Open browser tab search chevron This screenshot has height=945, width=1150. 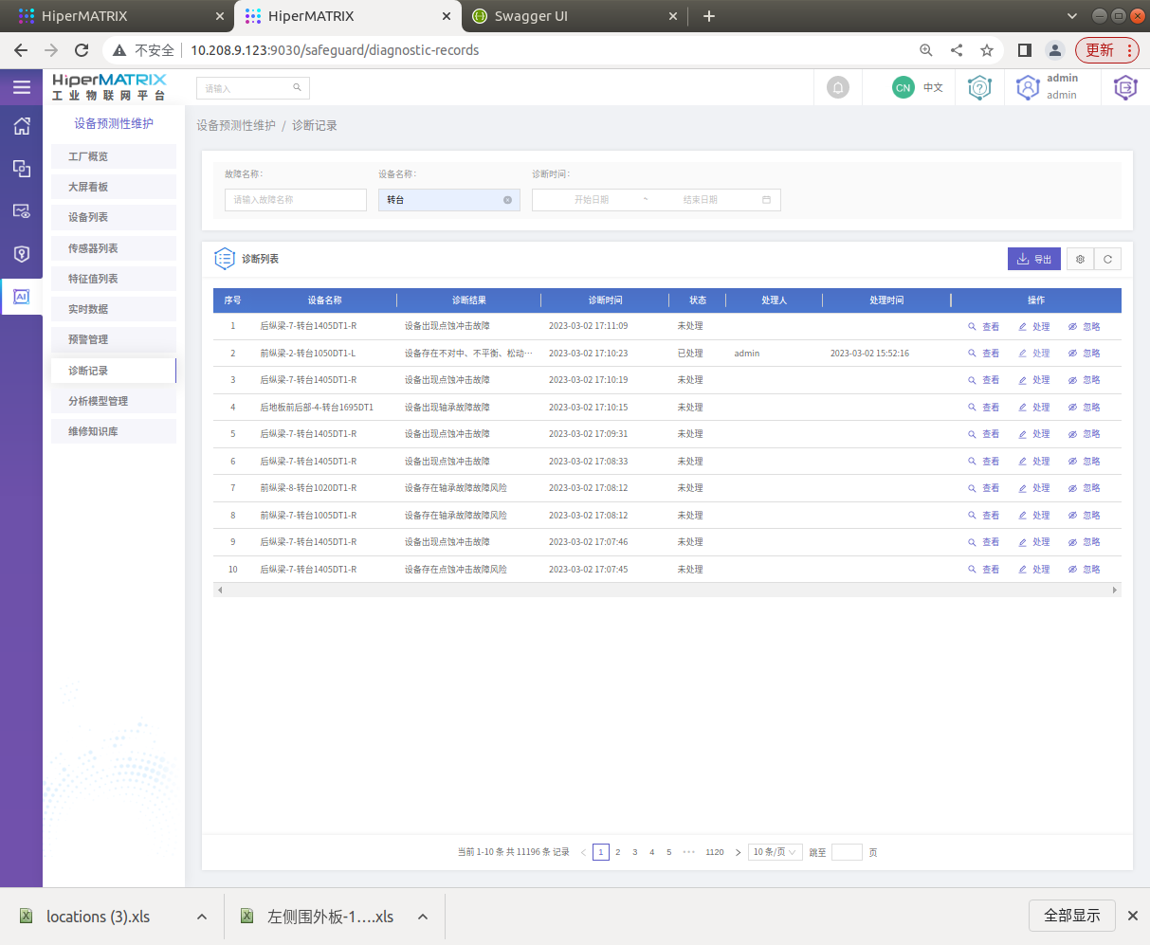click(x=1072, y=16)
